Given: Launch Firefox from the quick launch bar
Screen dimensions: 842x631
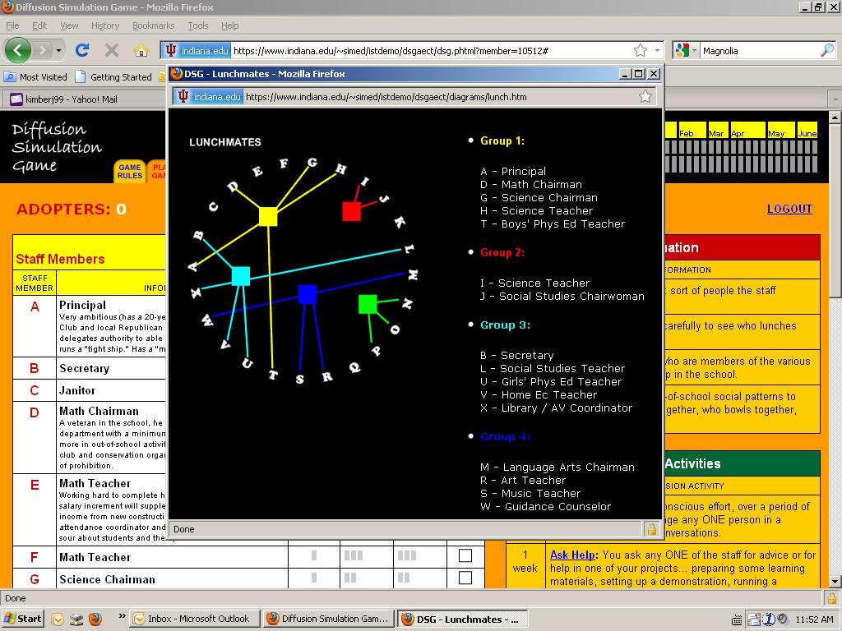Looking at the screenshot, I should click(95, 619).
